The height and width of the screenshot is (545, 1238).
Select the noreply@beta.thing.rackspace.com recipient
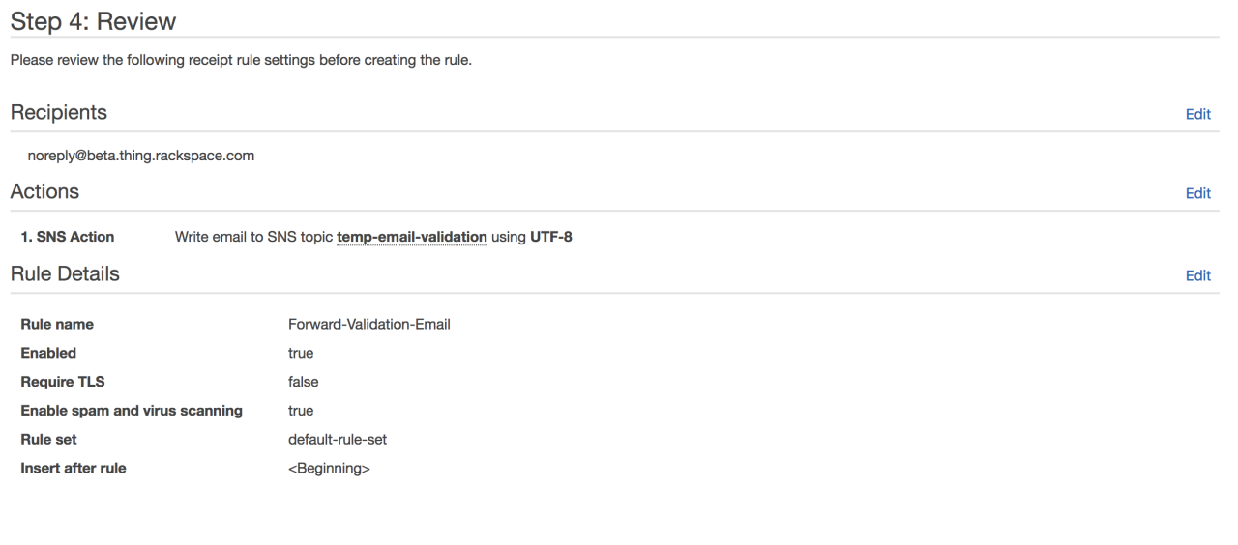click(141, 156)
